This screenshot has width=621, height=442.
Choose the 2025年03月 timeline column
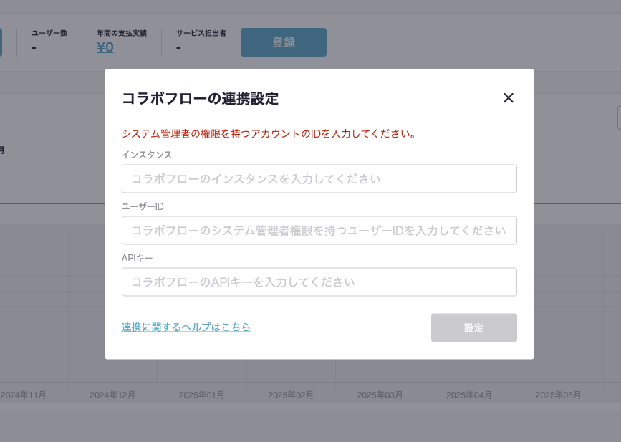click(x=380, y=395)
